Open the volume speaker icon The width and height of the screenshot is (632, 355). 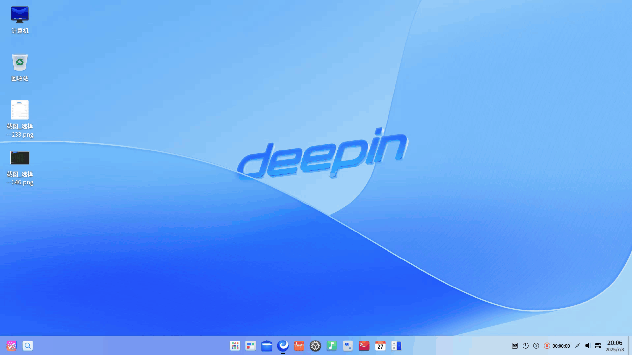tap(588, 346)
